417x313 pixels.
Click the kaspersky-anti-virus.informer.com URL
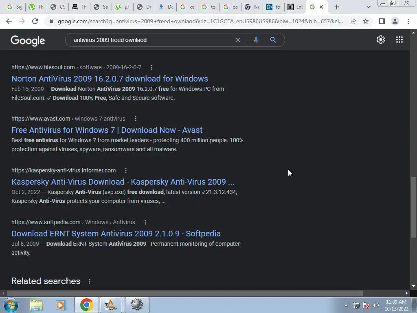pos(64,170)
